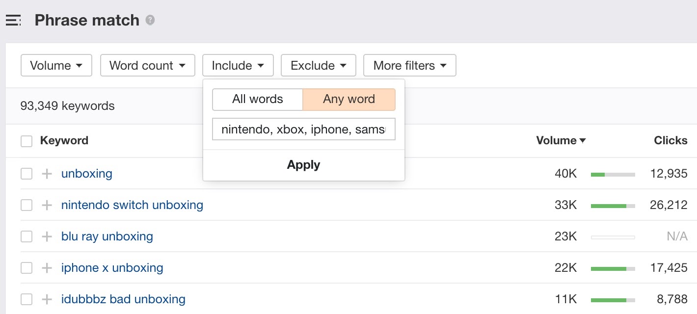This screenshot has width=697, height=314.
Task: Expand idubbbz bad unboxing with plus icon
Action: point(47,299)
